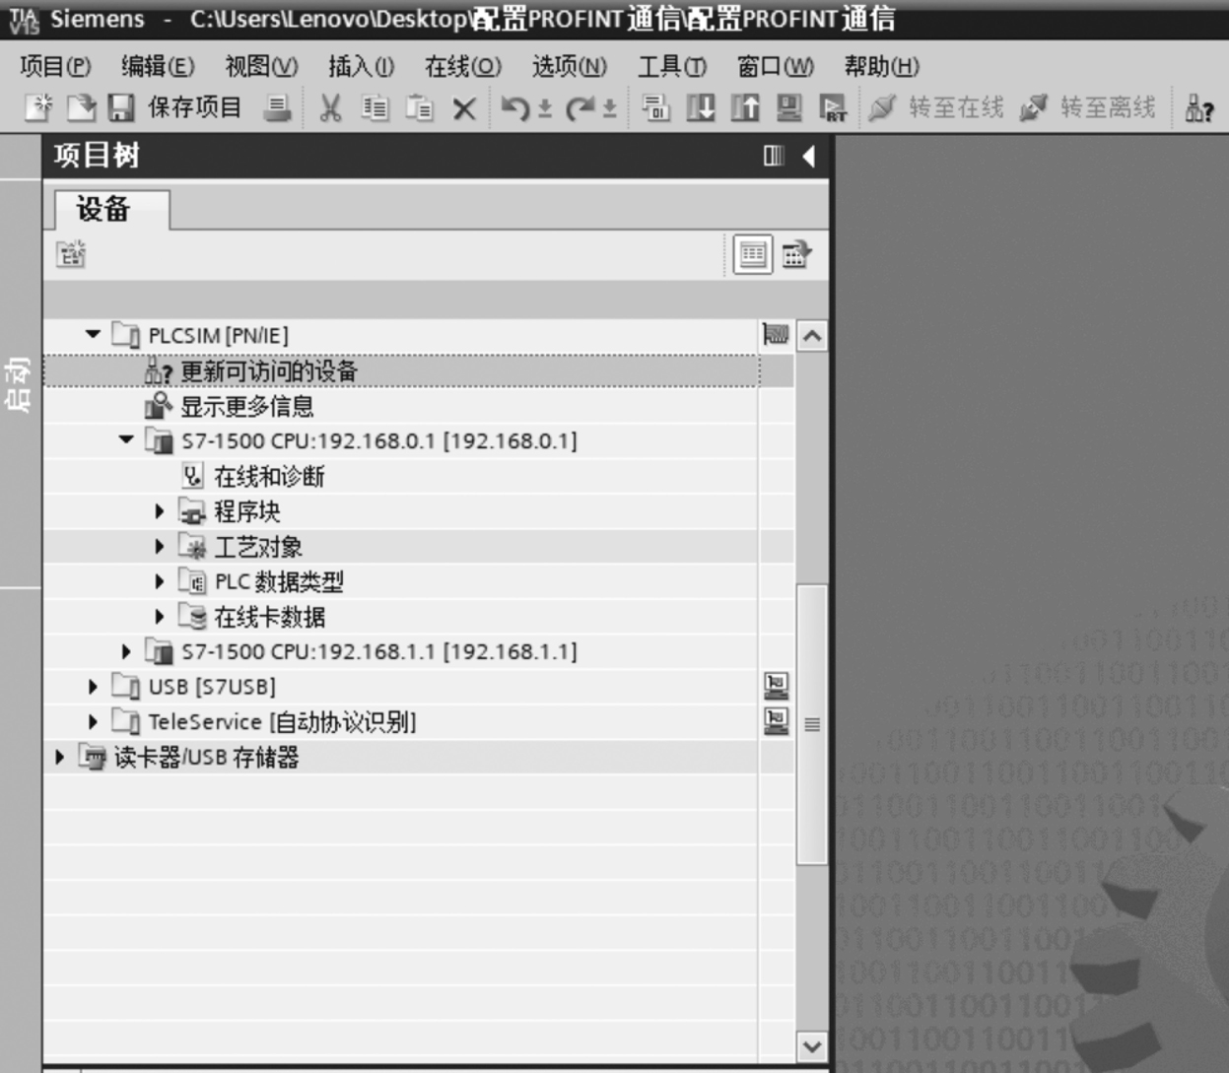Collapse the PLCSIM [PN/IE] node
Screen dimensions: 1229x1073
coord(93,335)
